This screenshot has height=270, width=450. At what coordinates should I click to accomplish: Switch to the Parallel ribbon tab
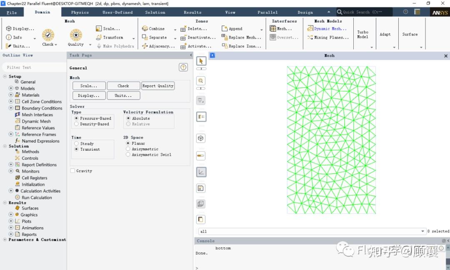[x=267, y=12]
